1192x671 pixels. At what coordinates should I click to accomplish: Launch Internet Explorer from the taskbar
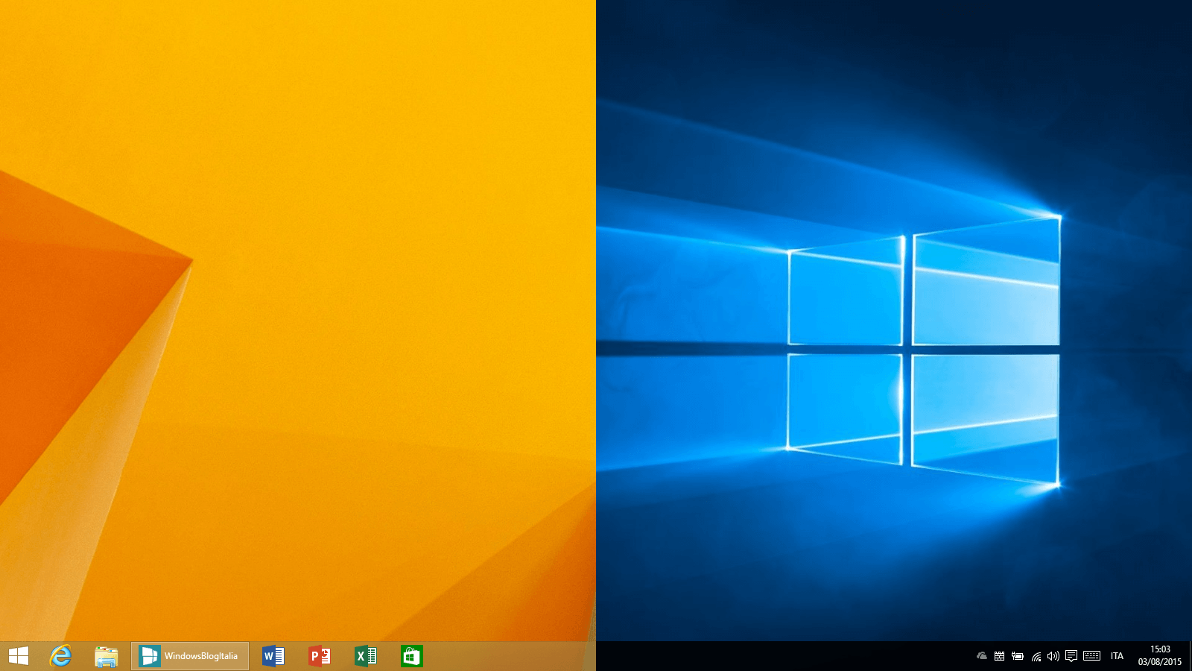click(x=60, y=656)
